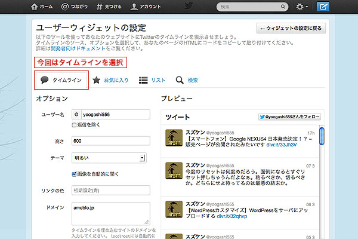Viewport: 358px width, 239px height.
Task: Click avatar of the Google NEXUS4 tweet
Action: tap(174, 138)
